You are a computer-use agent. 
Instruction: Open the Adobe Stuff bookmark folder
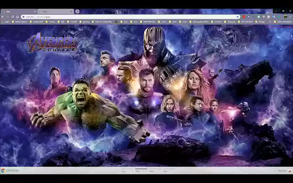36,22
